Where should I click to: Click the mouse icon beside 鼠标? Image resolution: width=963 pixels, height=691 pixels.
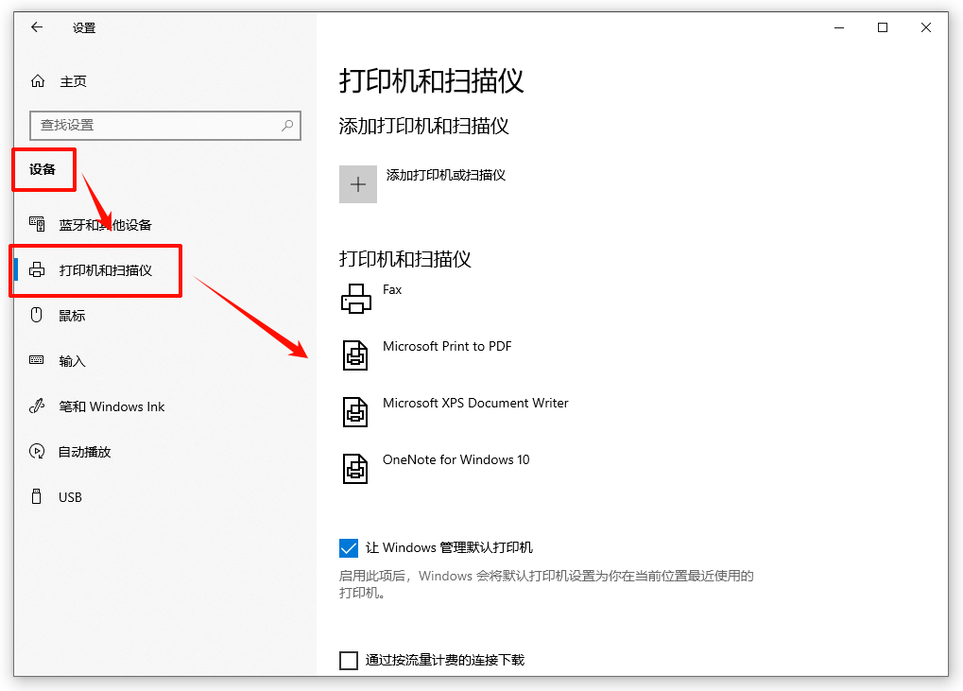pyautogui.click(x=34, y=315)
